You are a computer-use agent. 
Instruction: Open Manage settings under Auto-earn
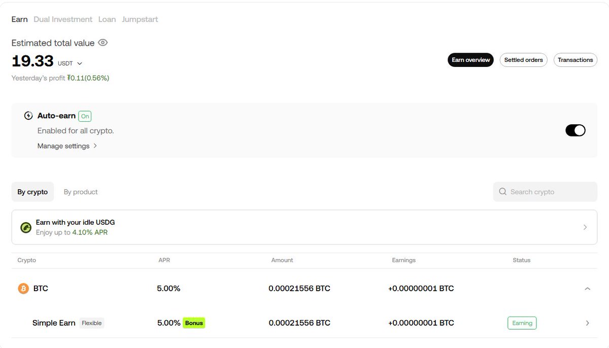click(67, 146)
